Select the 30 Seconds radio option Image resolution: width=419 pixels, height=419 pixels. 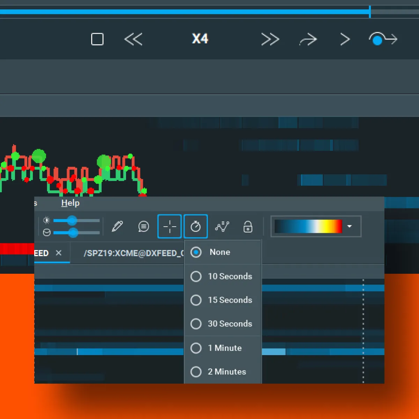pyautogui.click(x=196, y=324)
